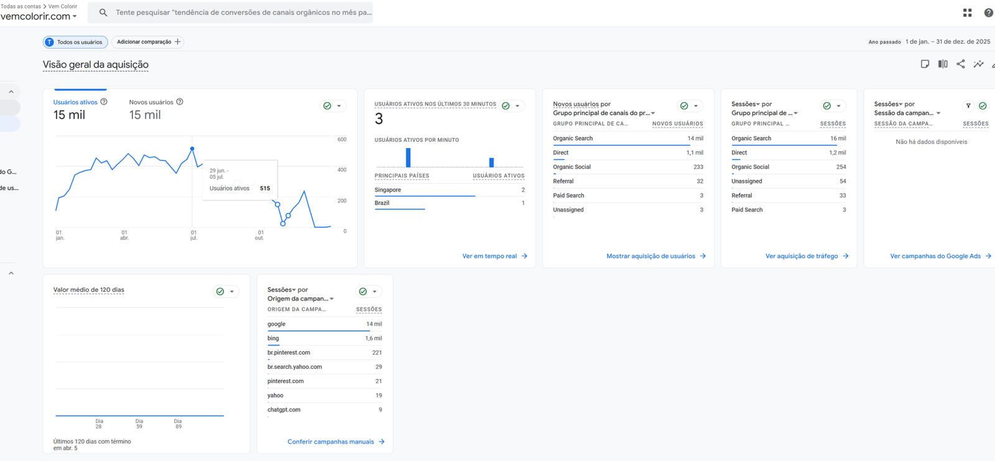Open the annotations note icon
The width and height of the screenshot is (995, 461).
pos(925,64)
